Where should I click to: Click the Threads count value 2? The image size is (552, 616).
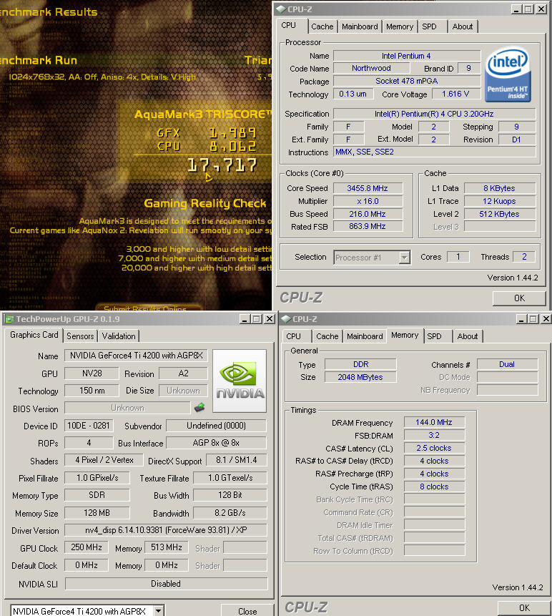point(524,257)
